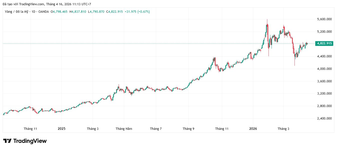Image resolution: width=337 pixels, height=149 pixels.
Task: Open the TradingView wordmark link
Action: click(30, 141)
